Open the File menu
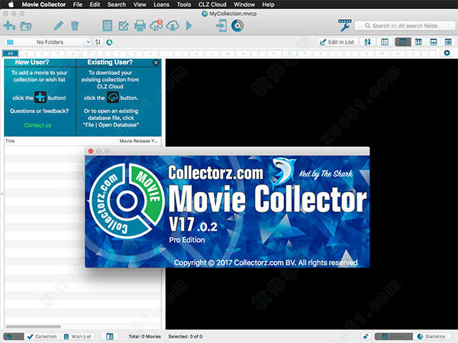 pos(78,5)
